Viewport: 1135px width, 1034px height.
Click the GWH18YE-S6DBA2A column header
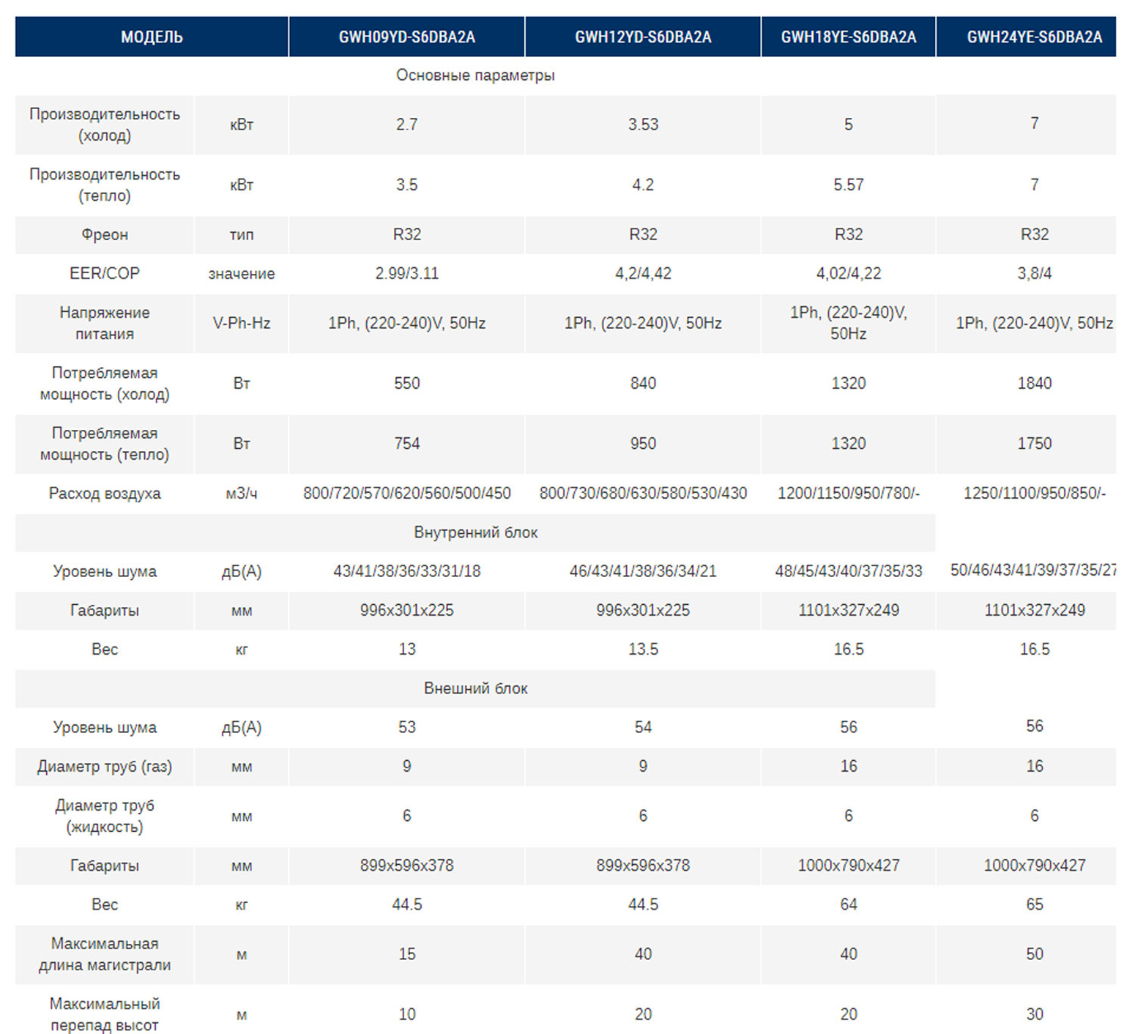848,37
